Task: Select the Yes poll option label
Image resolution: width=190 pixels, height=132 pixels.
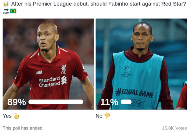Action: (7, 116)
